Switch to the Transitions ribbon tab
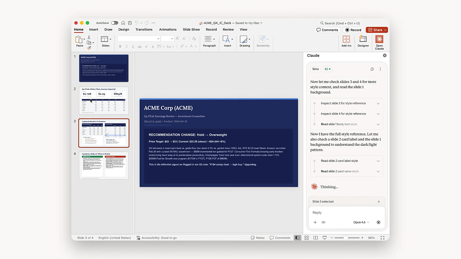This screenshot has height=259, width=461. click(144, 30)
